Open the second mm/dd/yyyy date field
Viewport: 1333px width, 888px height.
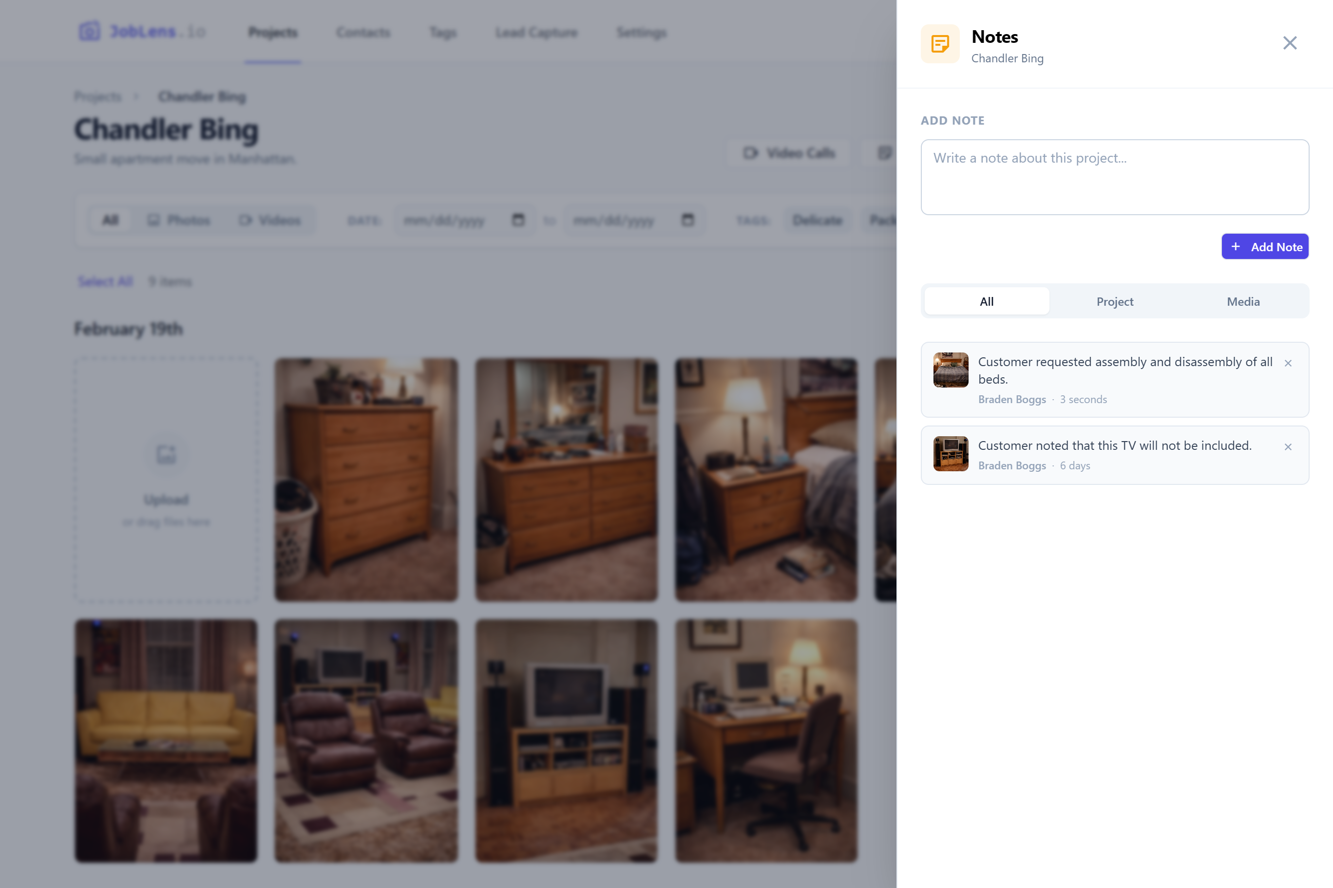(618, 221)
